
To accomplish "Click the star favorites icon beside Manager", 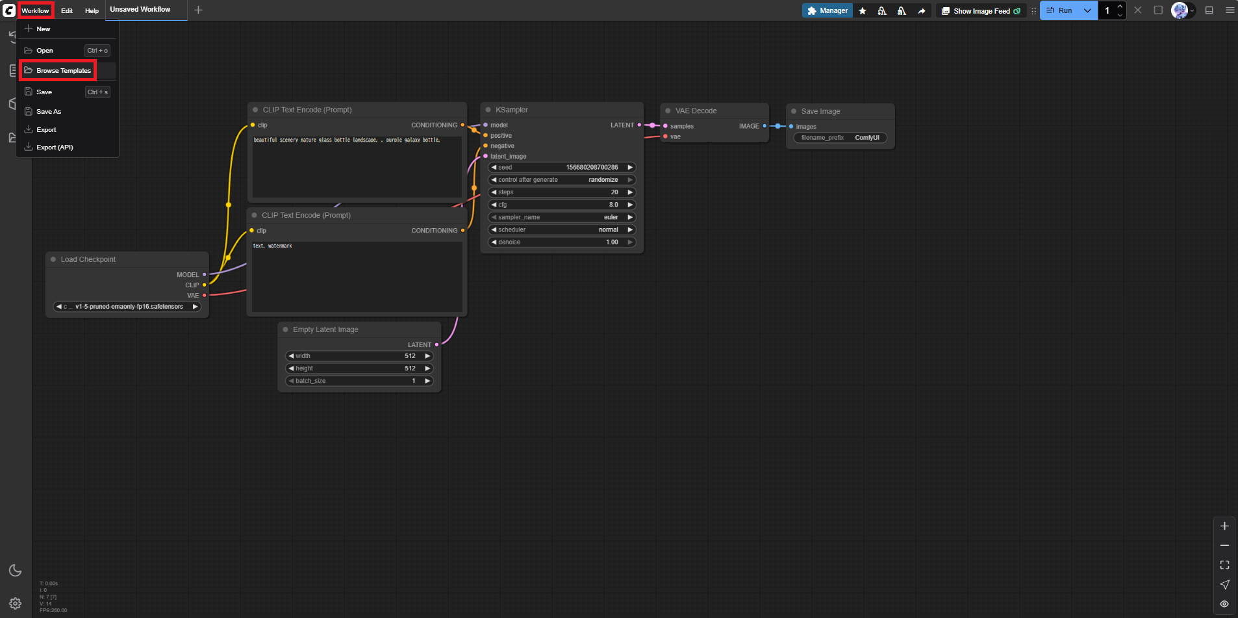I will tap(863, 11).
